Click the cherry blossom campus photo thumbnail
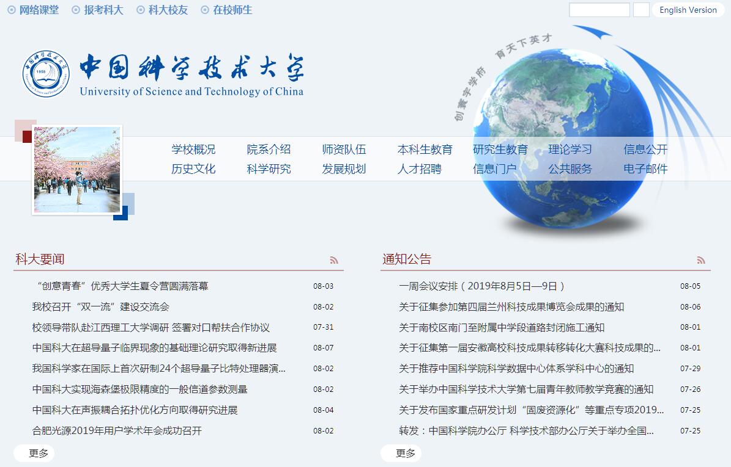The height and width of the screenshot is (467, 731). [x=77, y=170]
